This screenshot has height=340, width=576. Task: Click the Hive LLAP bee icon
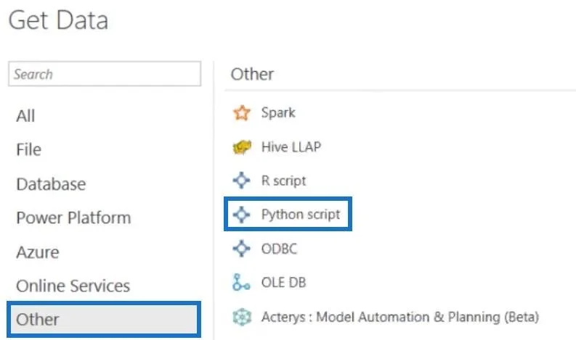(242, 147)
